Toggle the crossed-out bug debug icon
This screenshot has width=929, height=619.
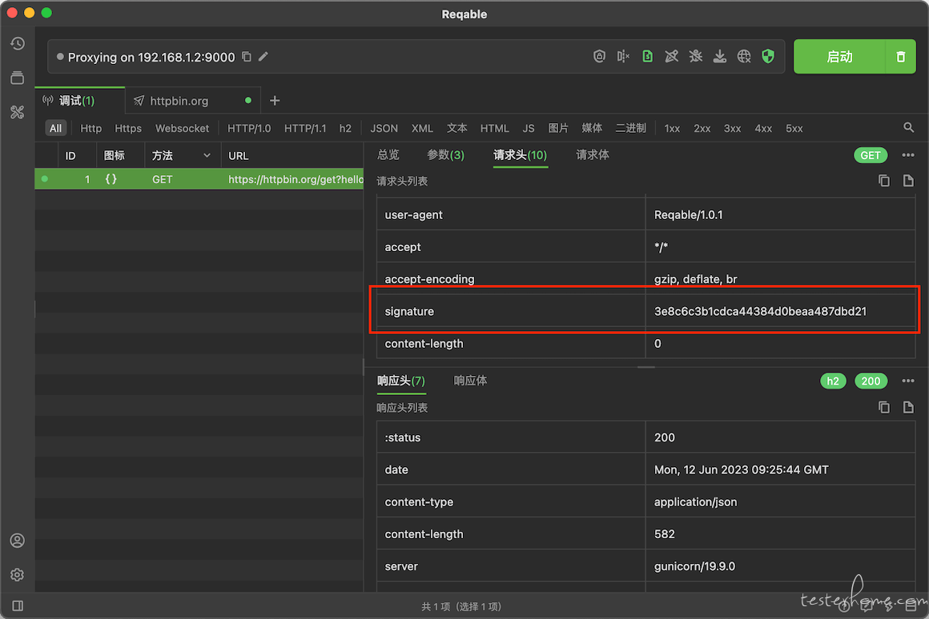click(x=696, y=56)
